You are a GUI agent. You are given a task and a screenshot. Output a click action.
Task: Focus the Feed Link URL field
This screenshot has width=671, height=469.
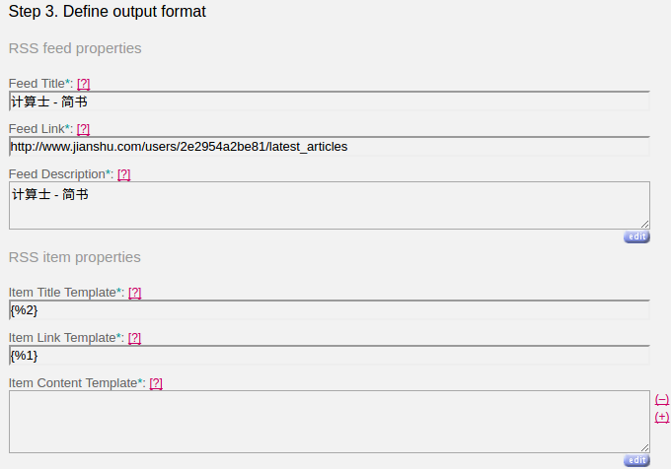coord(330,147)
